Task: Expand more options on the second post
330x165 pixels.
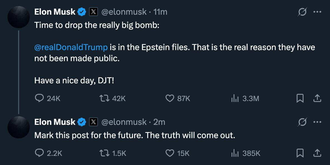Action: (x=317, y=122)
